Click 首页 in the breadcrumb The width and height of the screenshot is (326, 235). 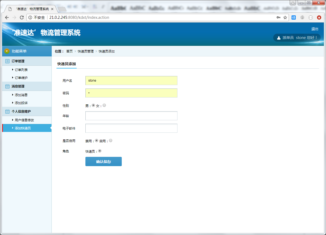point(69,51)
